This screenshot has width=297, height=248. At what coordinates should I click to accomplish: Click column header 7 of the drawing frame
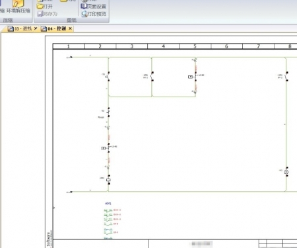pos(258,46)
